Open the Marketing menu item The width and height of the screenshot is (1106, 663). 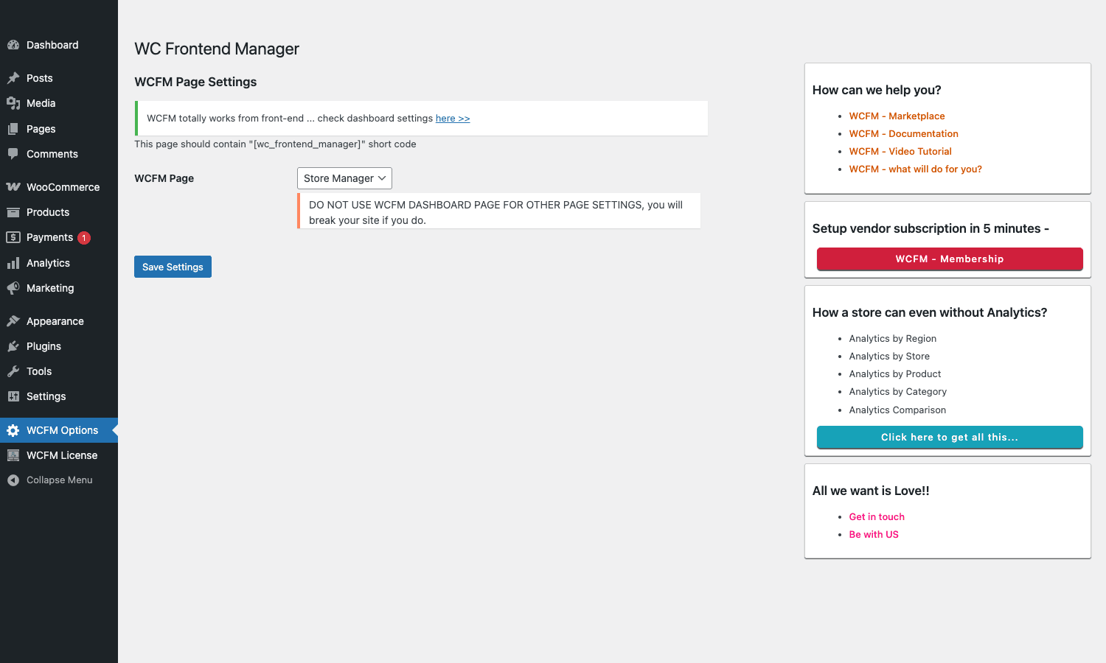pyautogui.click(x=59, y=288)
